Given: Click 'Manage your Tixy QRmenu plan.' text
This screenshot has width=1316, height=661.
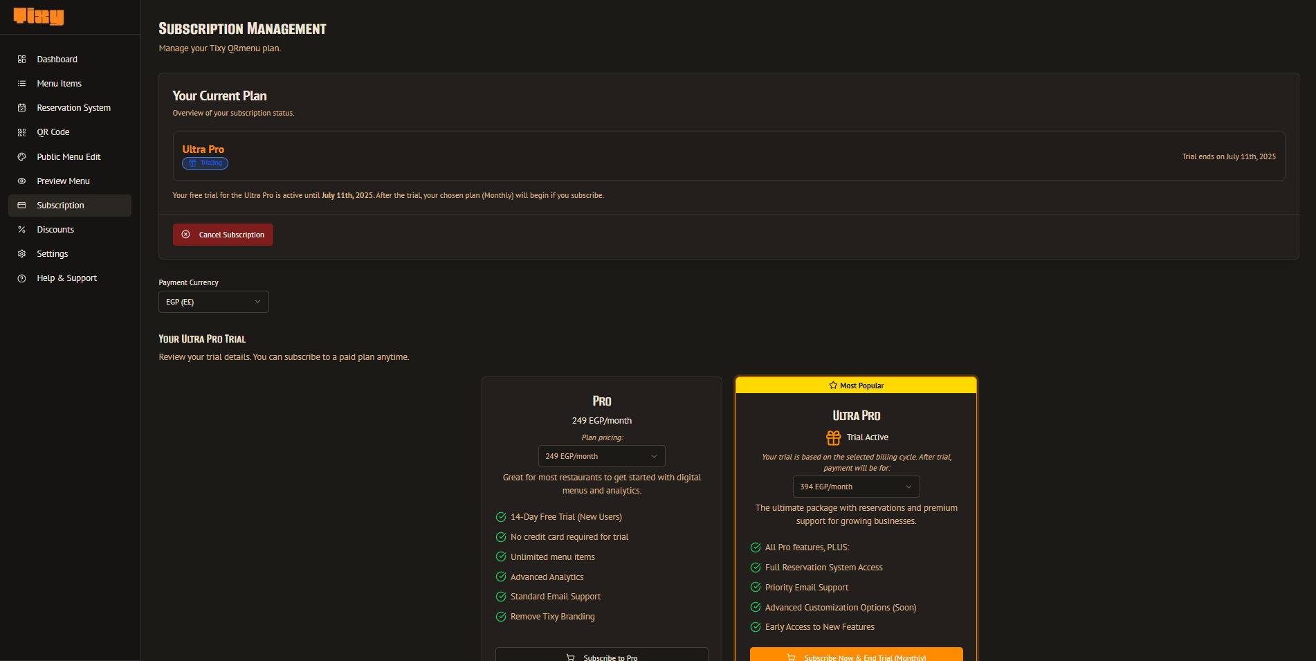Looking at the screenshot, I should pyautogui.click(x=220, y=48).
